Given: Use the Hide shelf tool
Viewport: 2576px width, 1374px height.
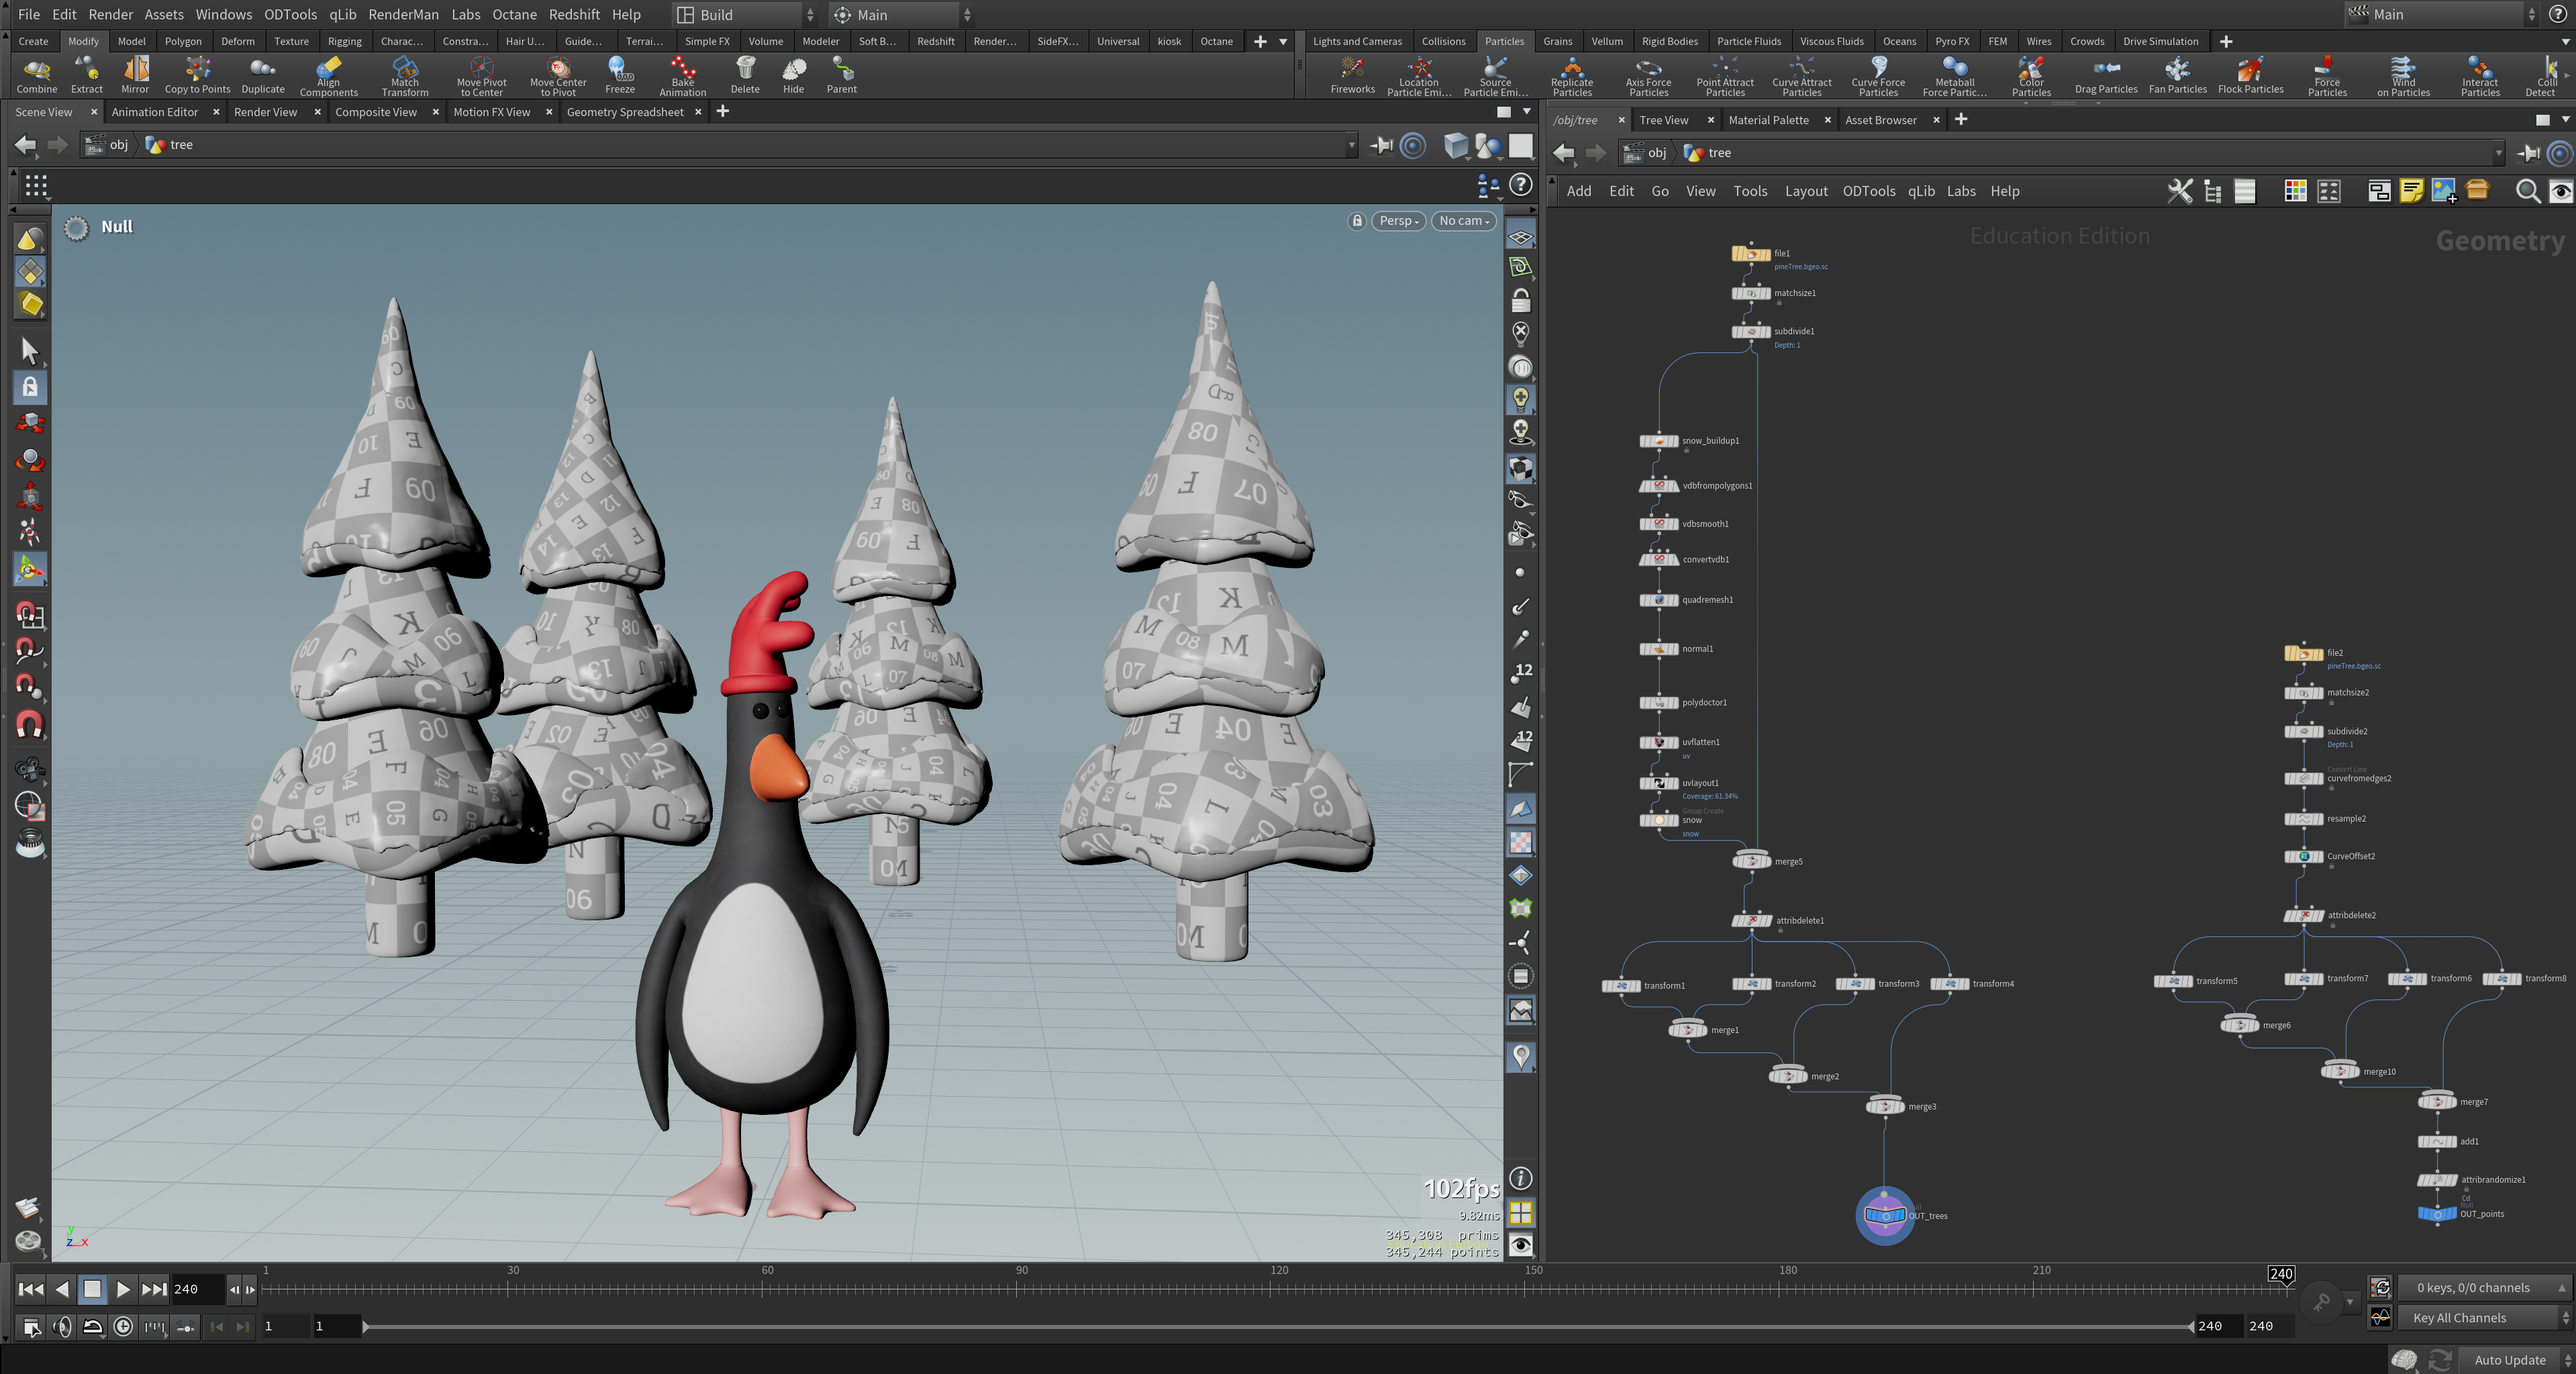Looking at the screenshot, I should click(x=793, y=75).
